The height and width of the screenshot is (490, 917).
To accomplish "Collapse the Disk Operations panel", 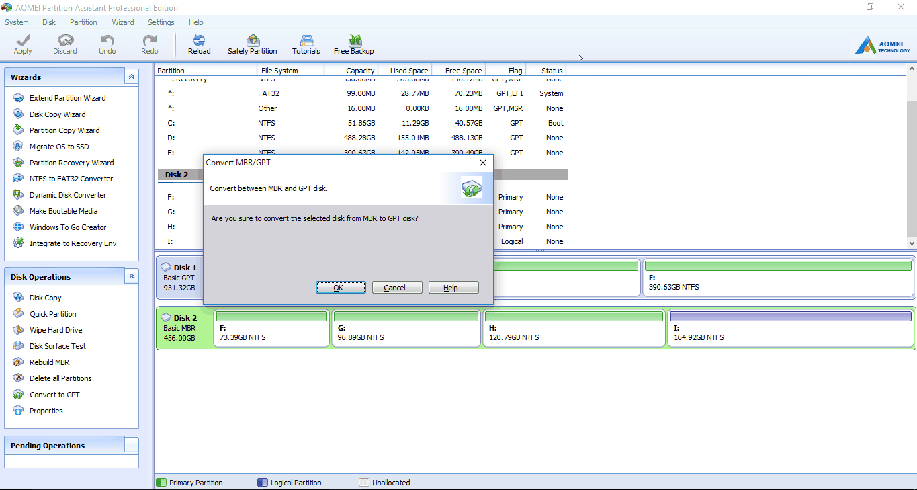I will point(132,276).
